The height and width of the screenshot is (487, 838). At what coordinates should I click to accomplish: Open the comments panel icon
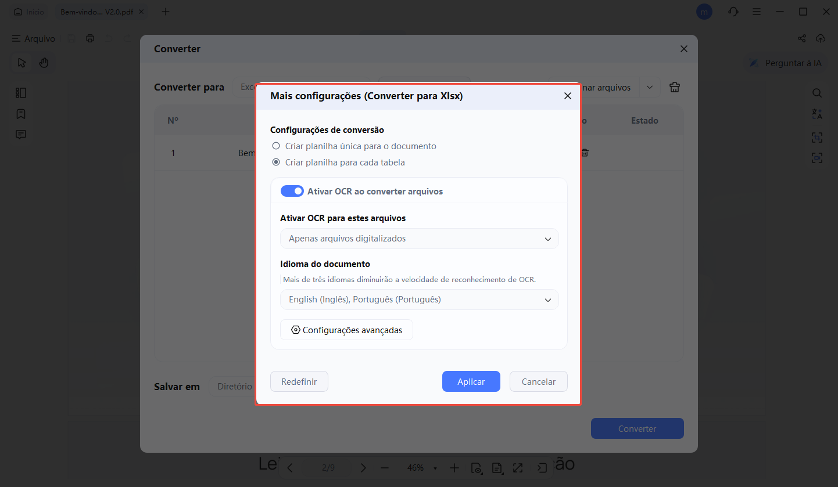21,135
